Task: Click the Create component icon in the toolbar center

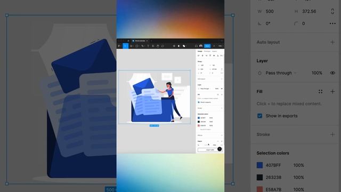Action: point(174,46)
